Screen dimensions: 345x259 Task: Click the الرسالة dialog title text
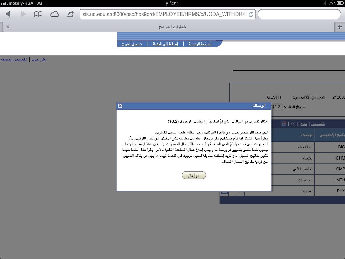(259, 106)
